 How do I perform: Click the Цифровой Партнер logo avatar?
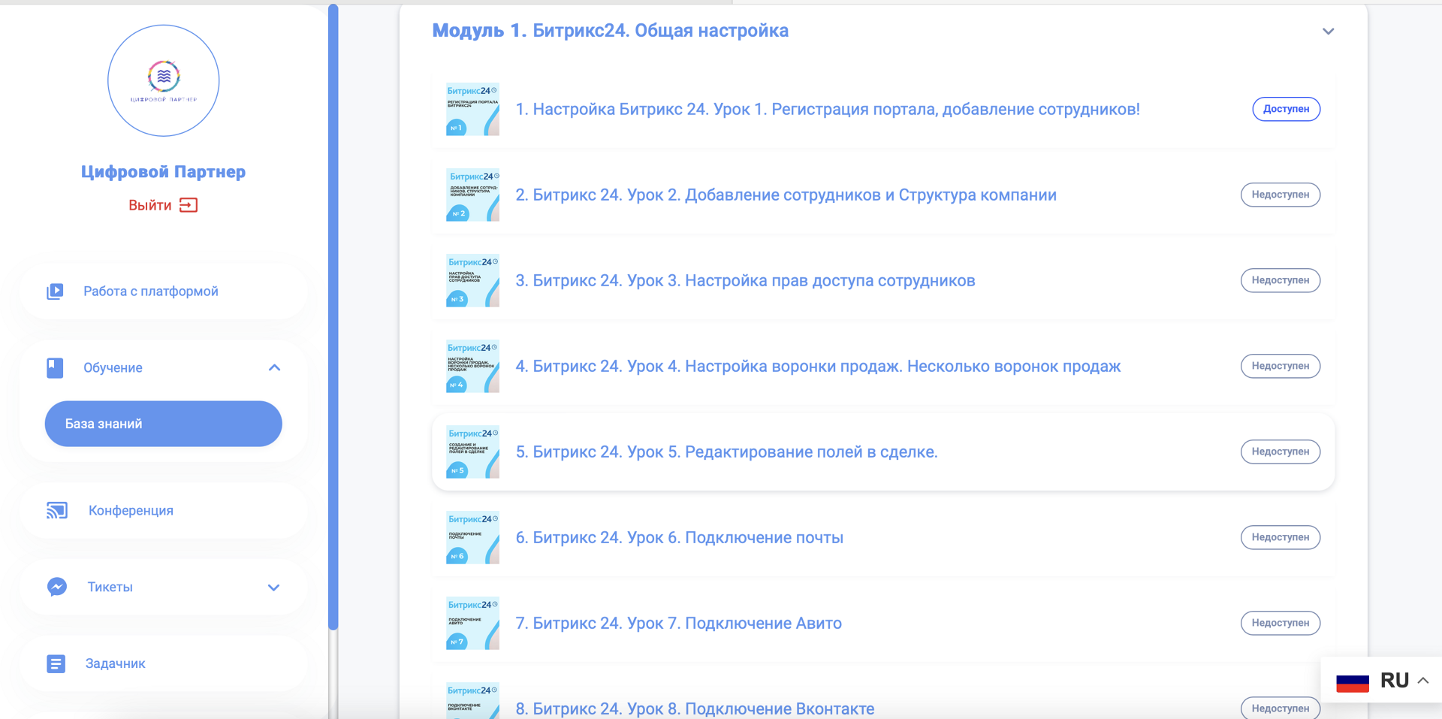click(163, 80)
